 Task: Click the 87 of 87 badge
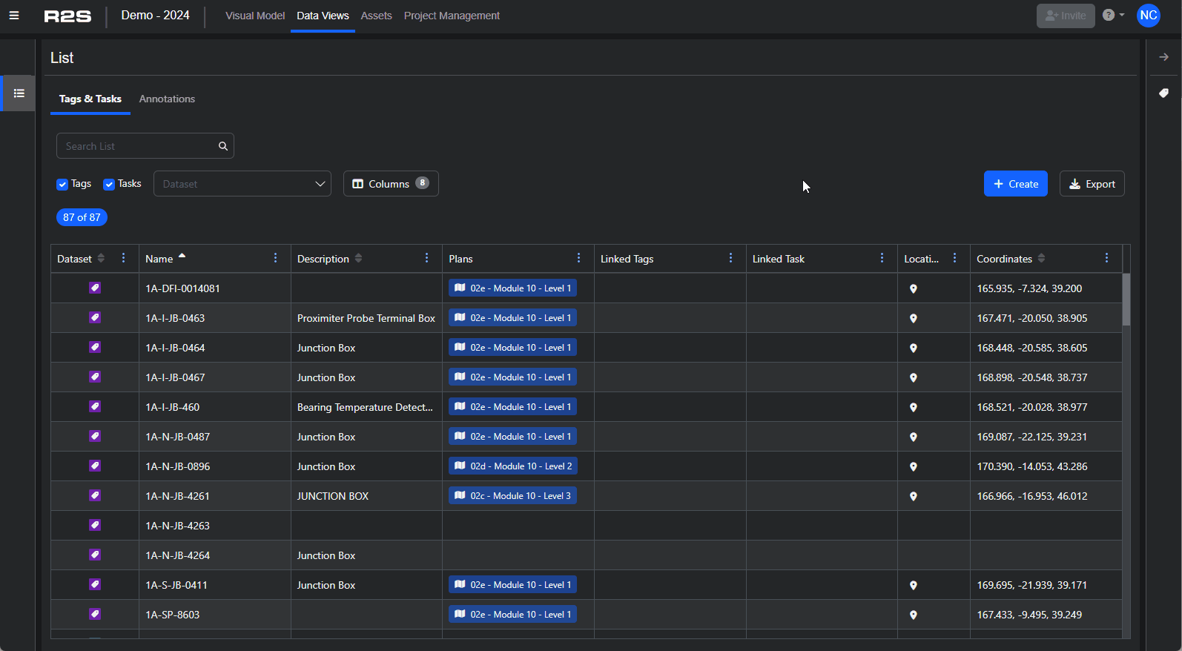(x=82, y=217)
